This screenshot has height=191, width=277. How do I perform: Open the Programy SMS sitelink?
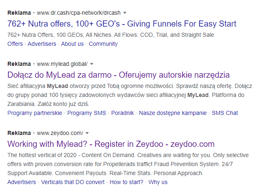click(86, 113)
